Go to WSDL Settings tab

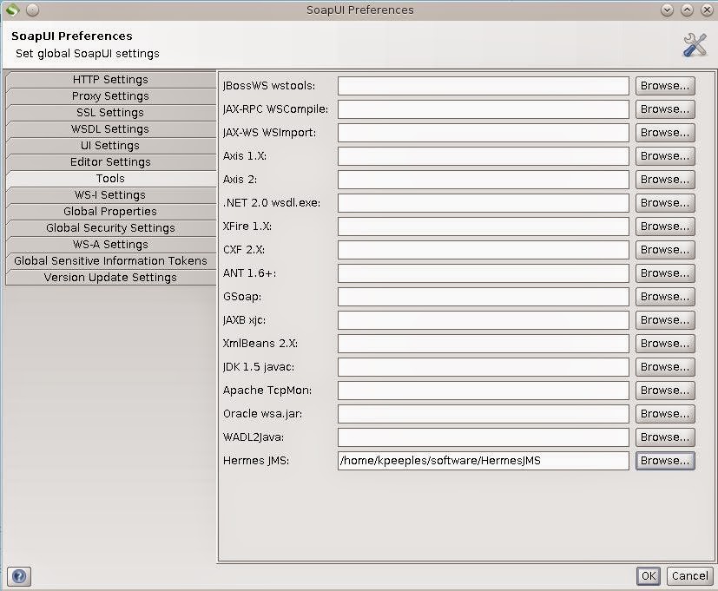point(110,129)
